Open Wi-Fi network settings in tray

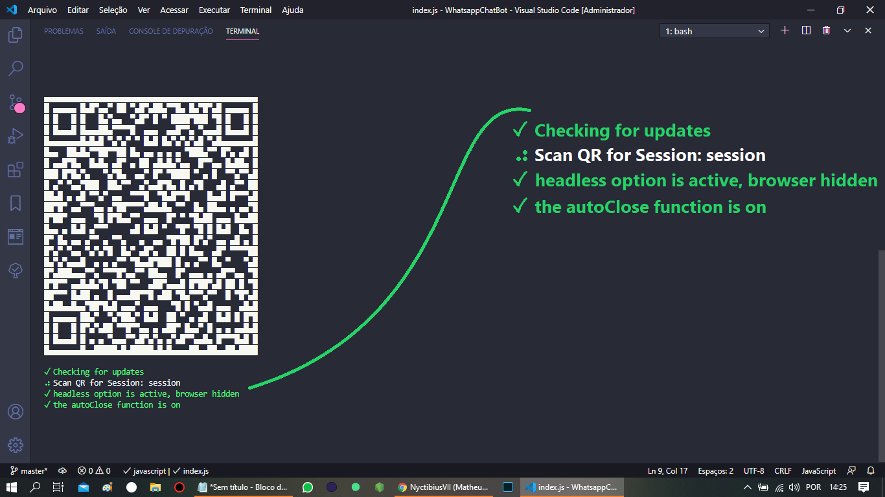[779, 487]
